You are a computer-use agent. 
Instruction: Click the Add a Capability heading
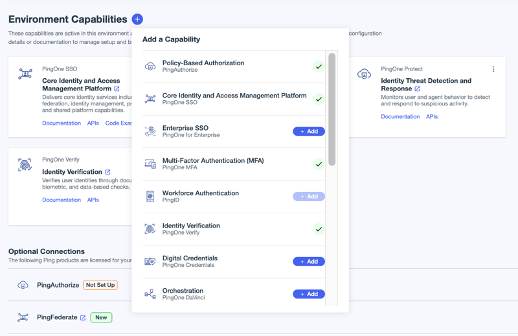171,39
